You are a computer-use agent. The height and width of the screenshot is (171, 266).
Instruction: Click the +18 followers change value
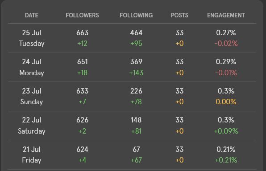point(82,73)
